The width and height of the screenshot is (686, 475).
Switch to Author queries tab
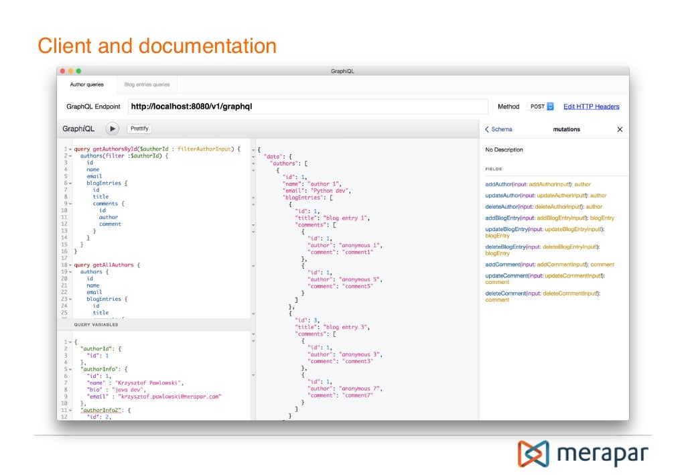click(x=86, y=84)
